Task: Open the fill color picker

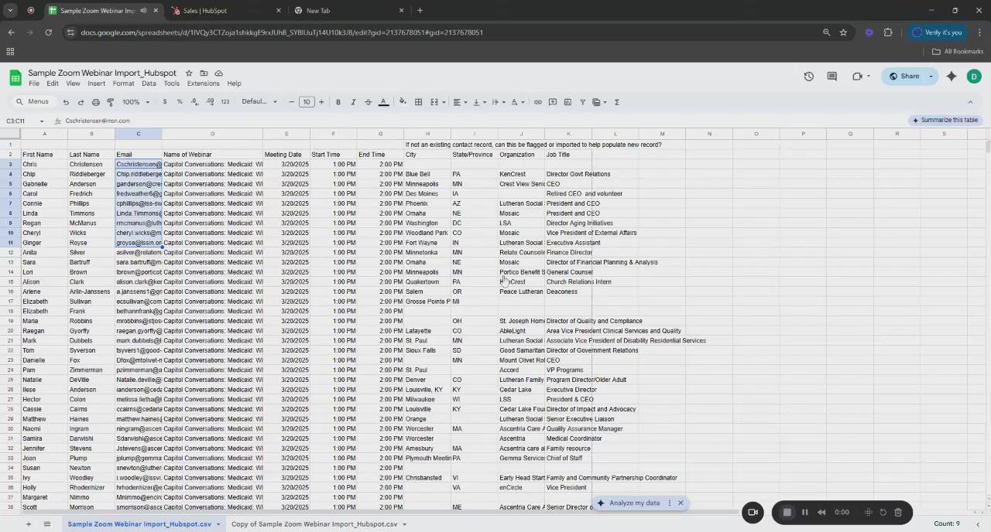Action: coord(403,102)
